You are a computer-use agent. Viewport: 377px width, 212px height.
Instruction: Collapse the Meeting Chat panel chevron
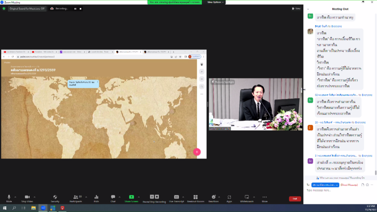pyautogui.click(x=308, y=9)
